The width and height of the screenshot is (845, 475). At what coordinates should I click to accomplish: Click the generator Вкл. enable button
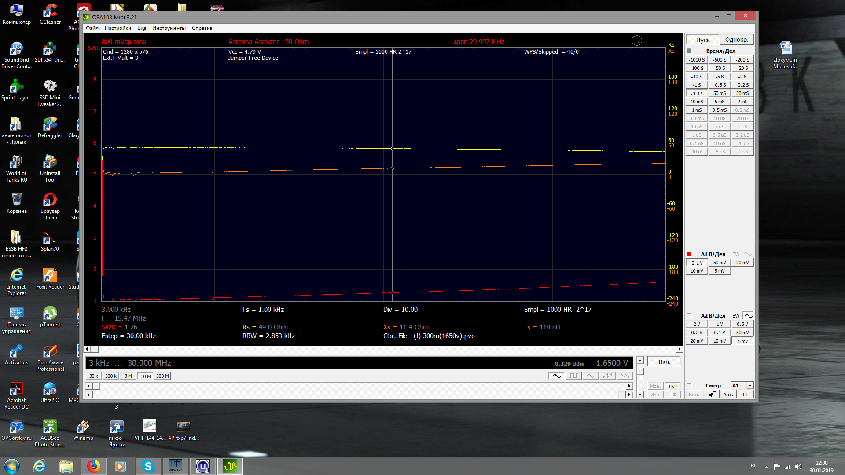click(664, 362)
